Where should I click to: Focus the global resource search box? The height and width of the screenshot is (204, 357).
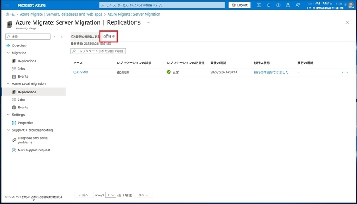(162, 5)
